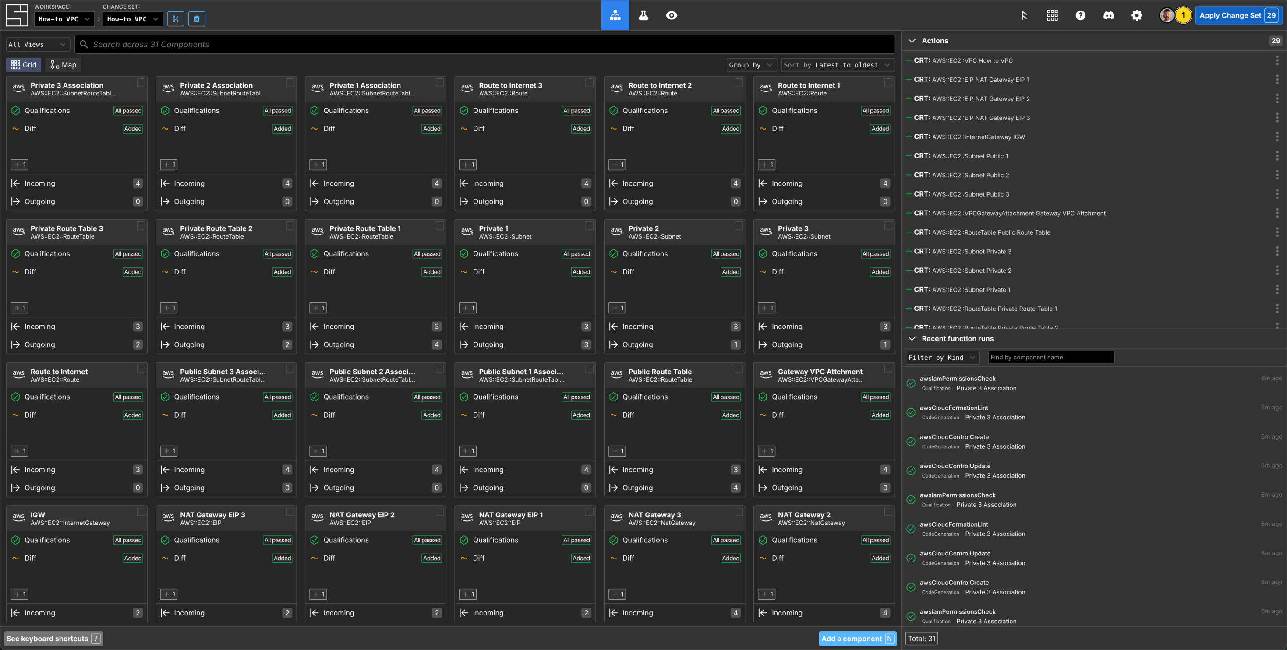Open Qualifications row on Private 2 Association
1287x650 pixels.
point(226,110)
